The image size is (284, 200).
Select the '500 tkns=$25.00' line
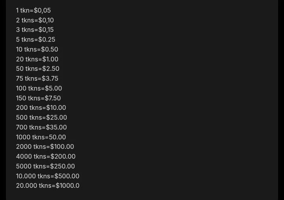click(41, 117)
